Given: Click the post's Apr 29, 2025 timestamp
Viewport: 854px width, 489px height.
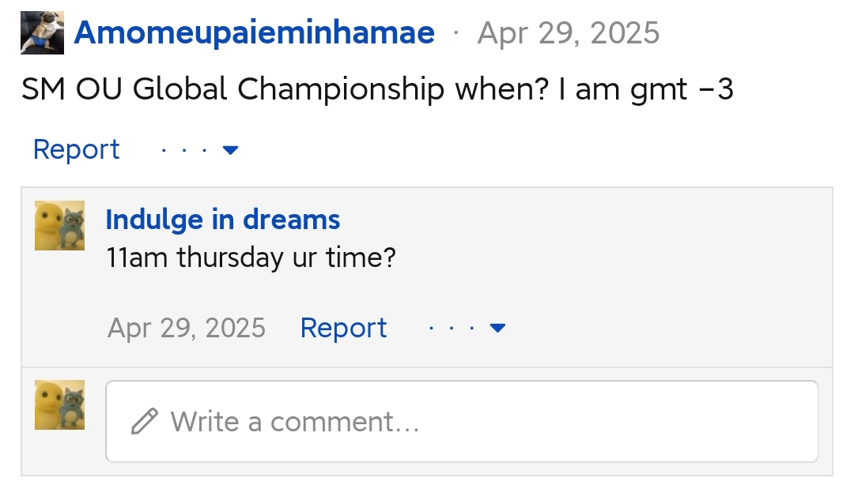Looking at the screenshot, I should [568, 33].
